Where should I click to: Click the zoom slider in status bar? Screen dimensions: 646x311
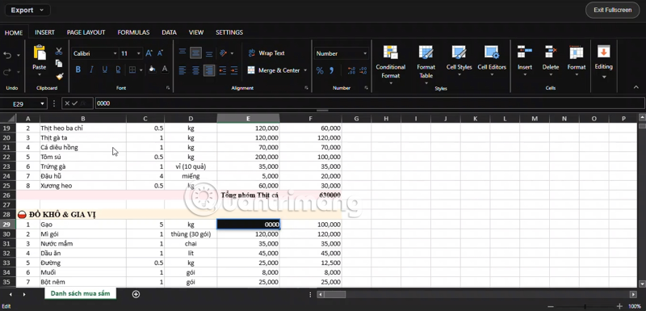[585, 306]
